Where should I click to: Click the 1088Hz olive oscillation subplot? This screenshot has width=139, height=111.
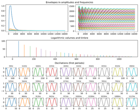118,102
